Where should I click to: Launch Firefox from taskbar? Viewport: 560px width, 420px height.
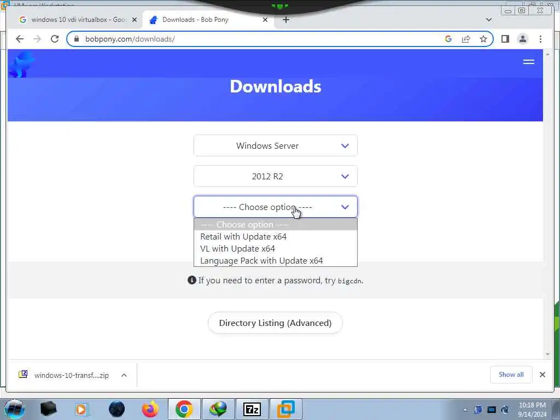tap(150, 409)
